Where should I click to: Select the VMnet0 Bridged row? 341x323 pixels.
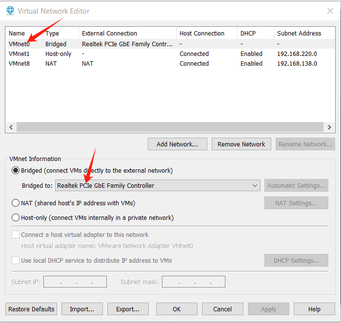171,44
